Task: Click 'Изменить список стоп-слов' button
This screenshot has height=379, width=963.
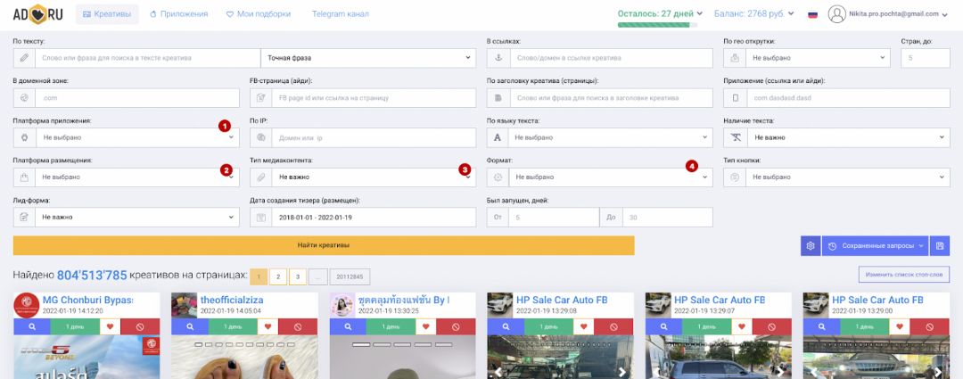Action: click(903, 275)
